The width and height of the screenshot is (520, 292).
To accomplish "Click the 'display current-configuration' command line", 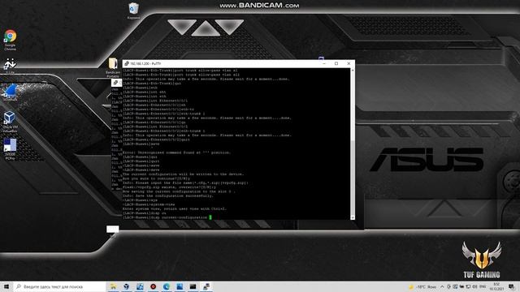I will [x=165, y=217].
